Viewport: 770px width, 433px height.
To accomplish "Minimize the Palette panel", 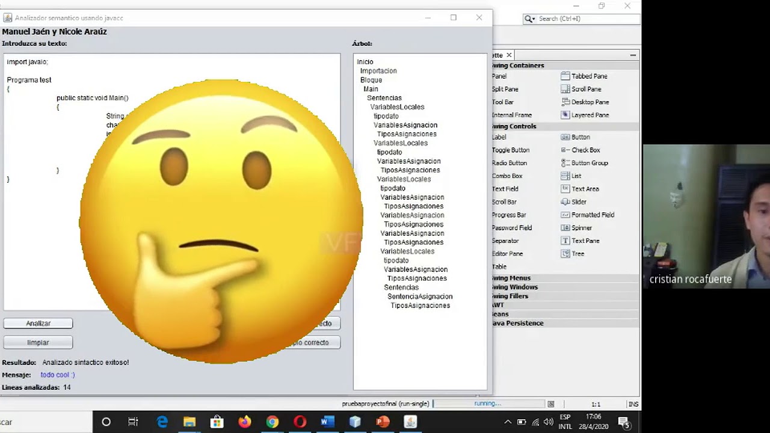I will coord(633,55).
